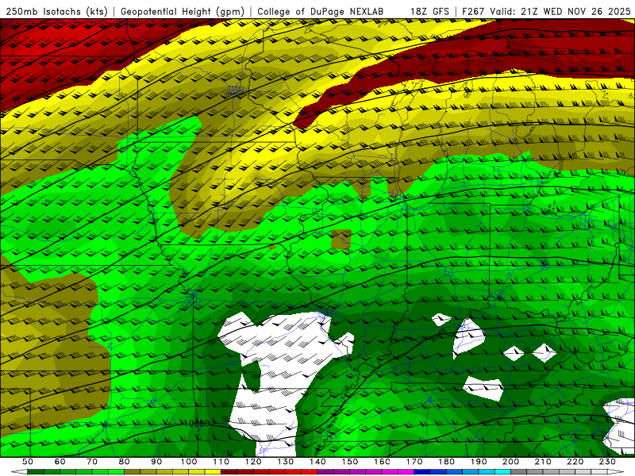The width and height of the screenshot is (635, 476).
Task: Click the 'F267' forecast hour label
Action: click(x=474, y=12)
